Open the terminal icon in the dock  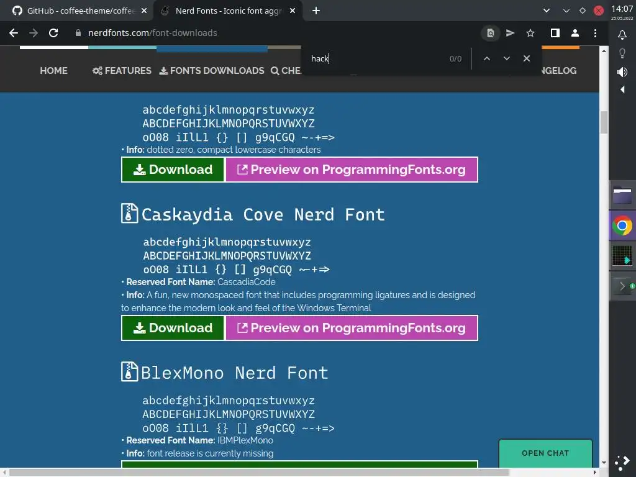[x=622, y=286]
